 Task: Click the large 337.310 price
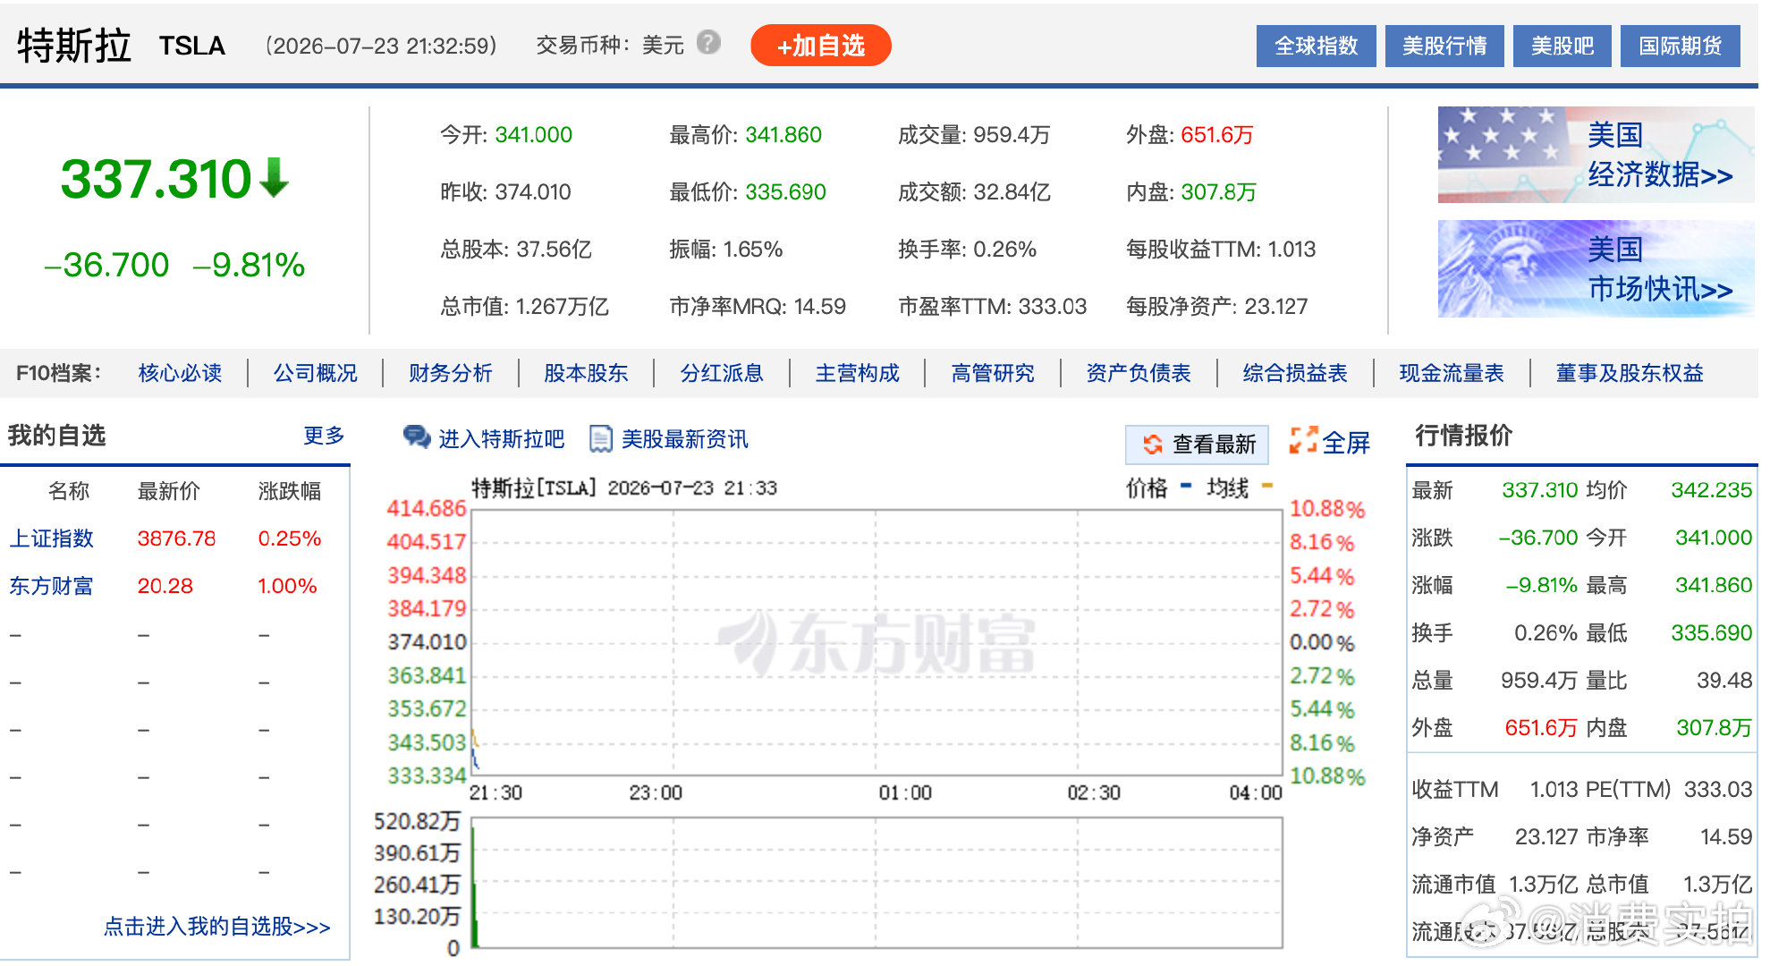coord(156,178)
